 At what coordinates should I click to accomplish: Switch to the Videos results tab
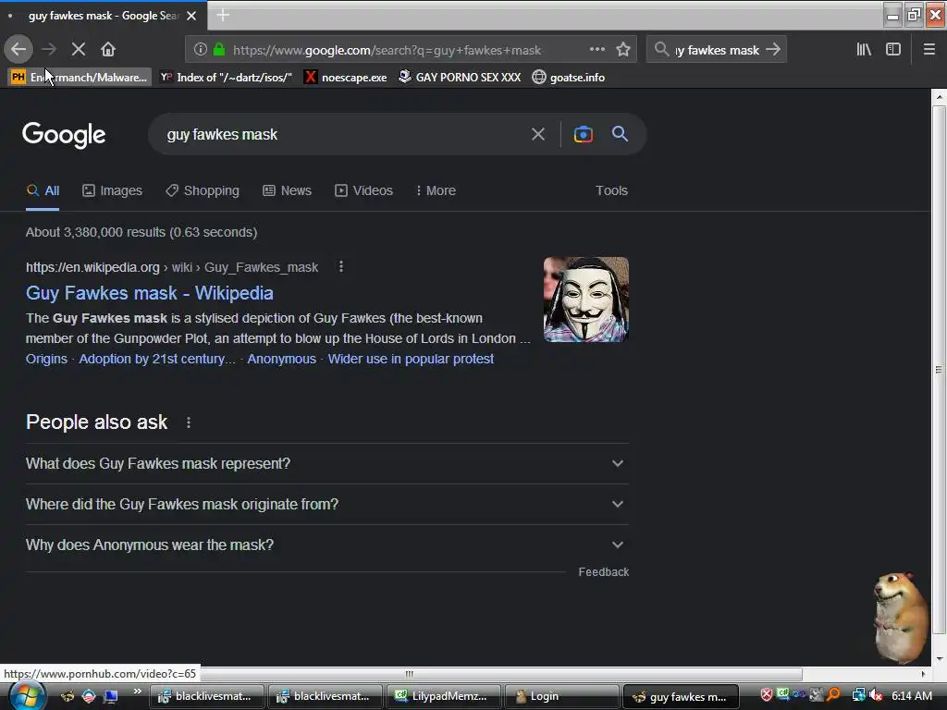(x=363, y=190)
